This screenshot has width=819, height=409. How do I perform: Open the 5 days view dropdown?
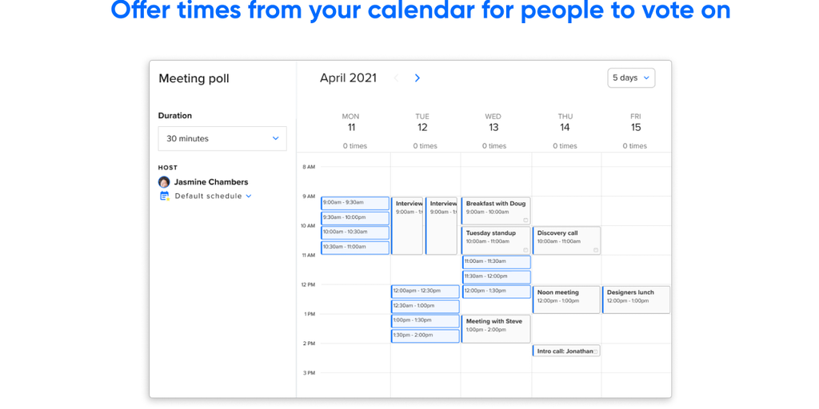(631, 77)
